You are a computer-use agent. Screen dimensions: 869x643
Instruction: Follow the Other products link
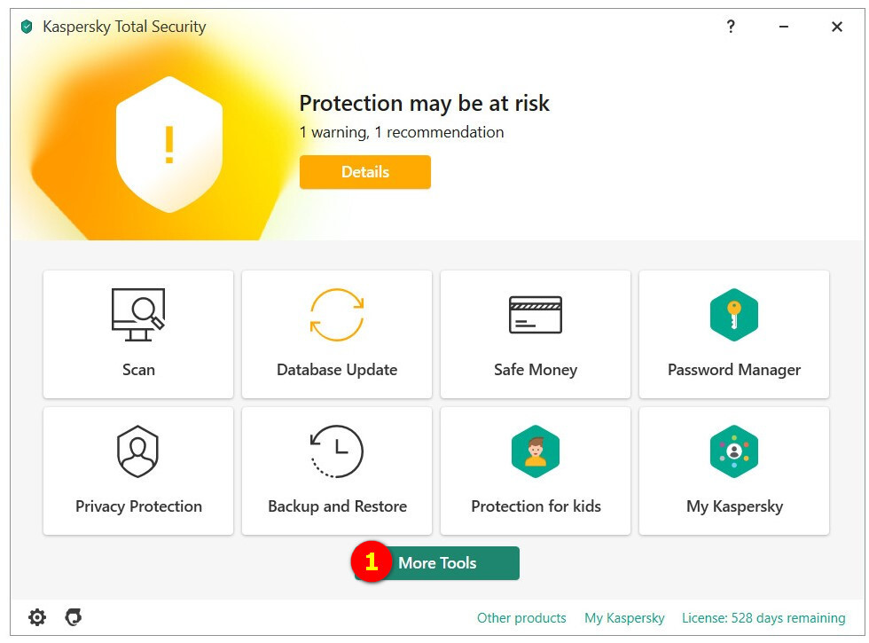pos(521,617)
